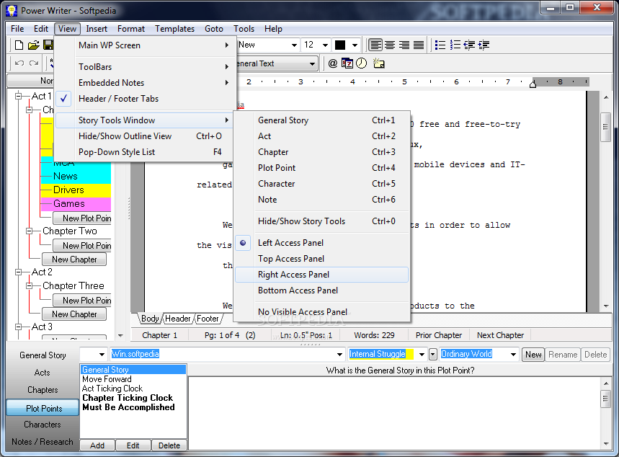Click the New document icon
Screen dimensions: 619x457
click(19, 45)
